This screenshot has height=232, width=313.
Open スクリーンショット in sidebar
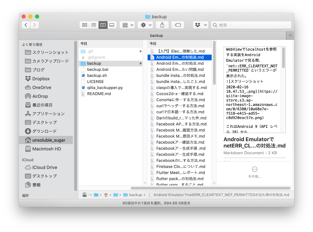(47, 52)
